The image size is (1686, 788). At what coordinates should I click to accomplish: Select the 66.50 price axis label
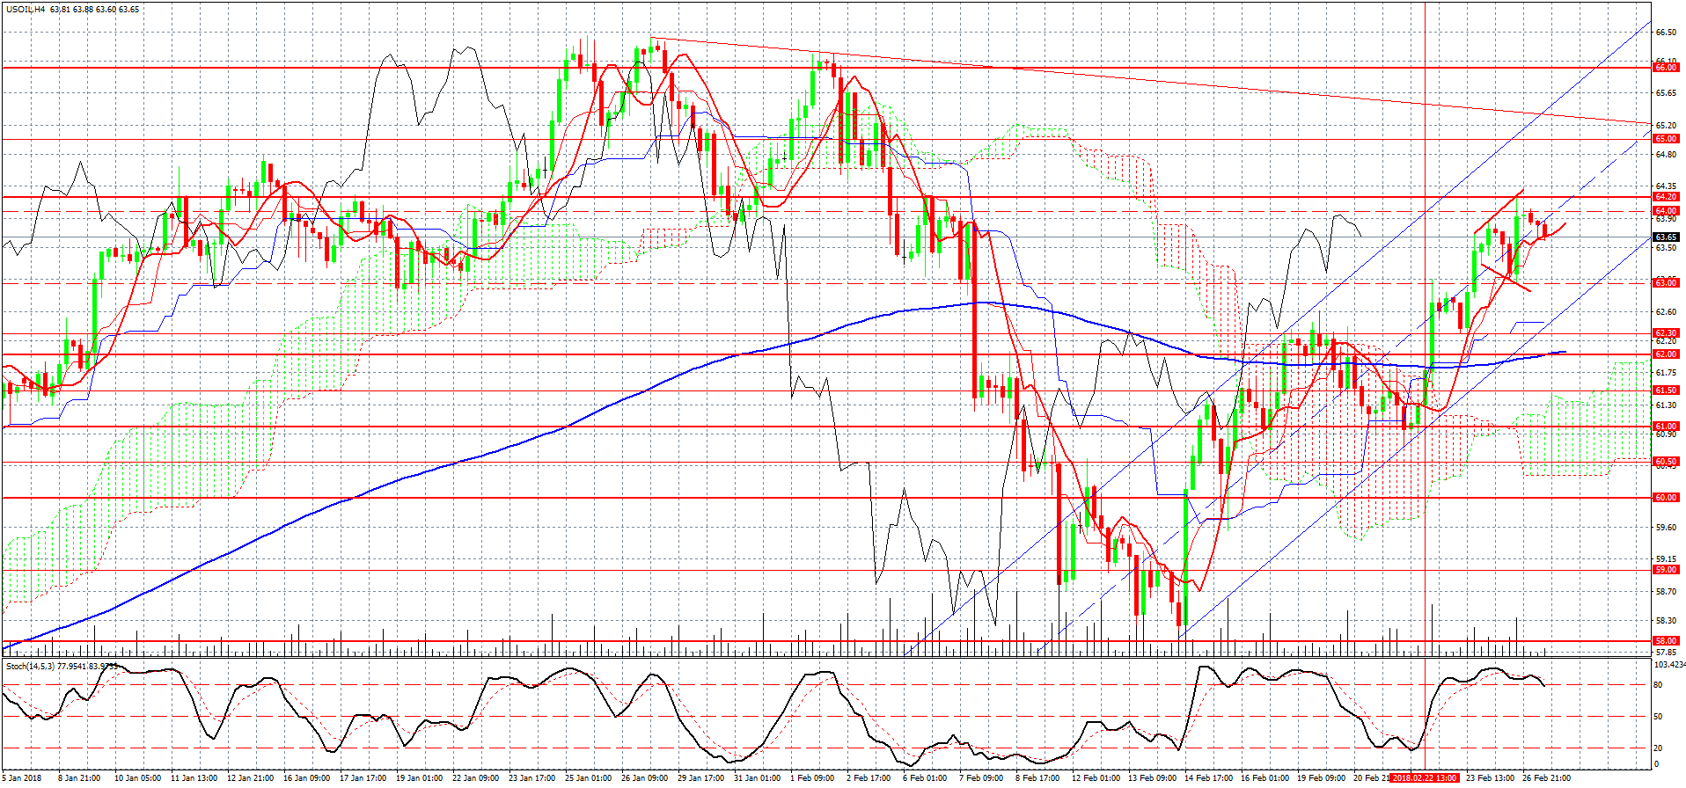pyautogui.click(x=1666, y=33)
